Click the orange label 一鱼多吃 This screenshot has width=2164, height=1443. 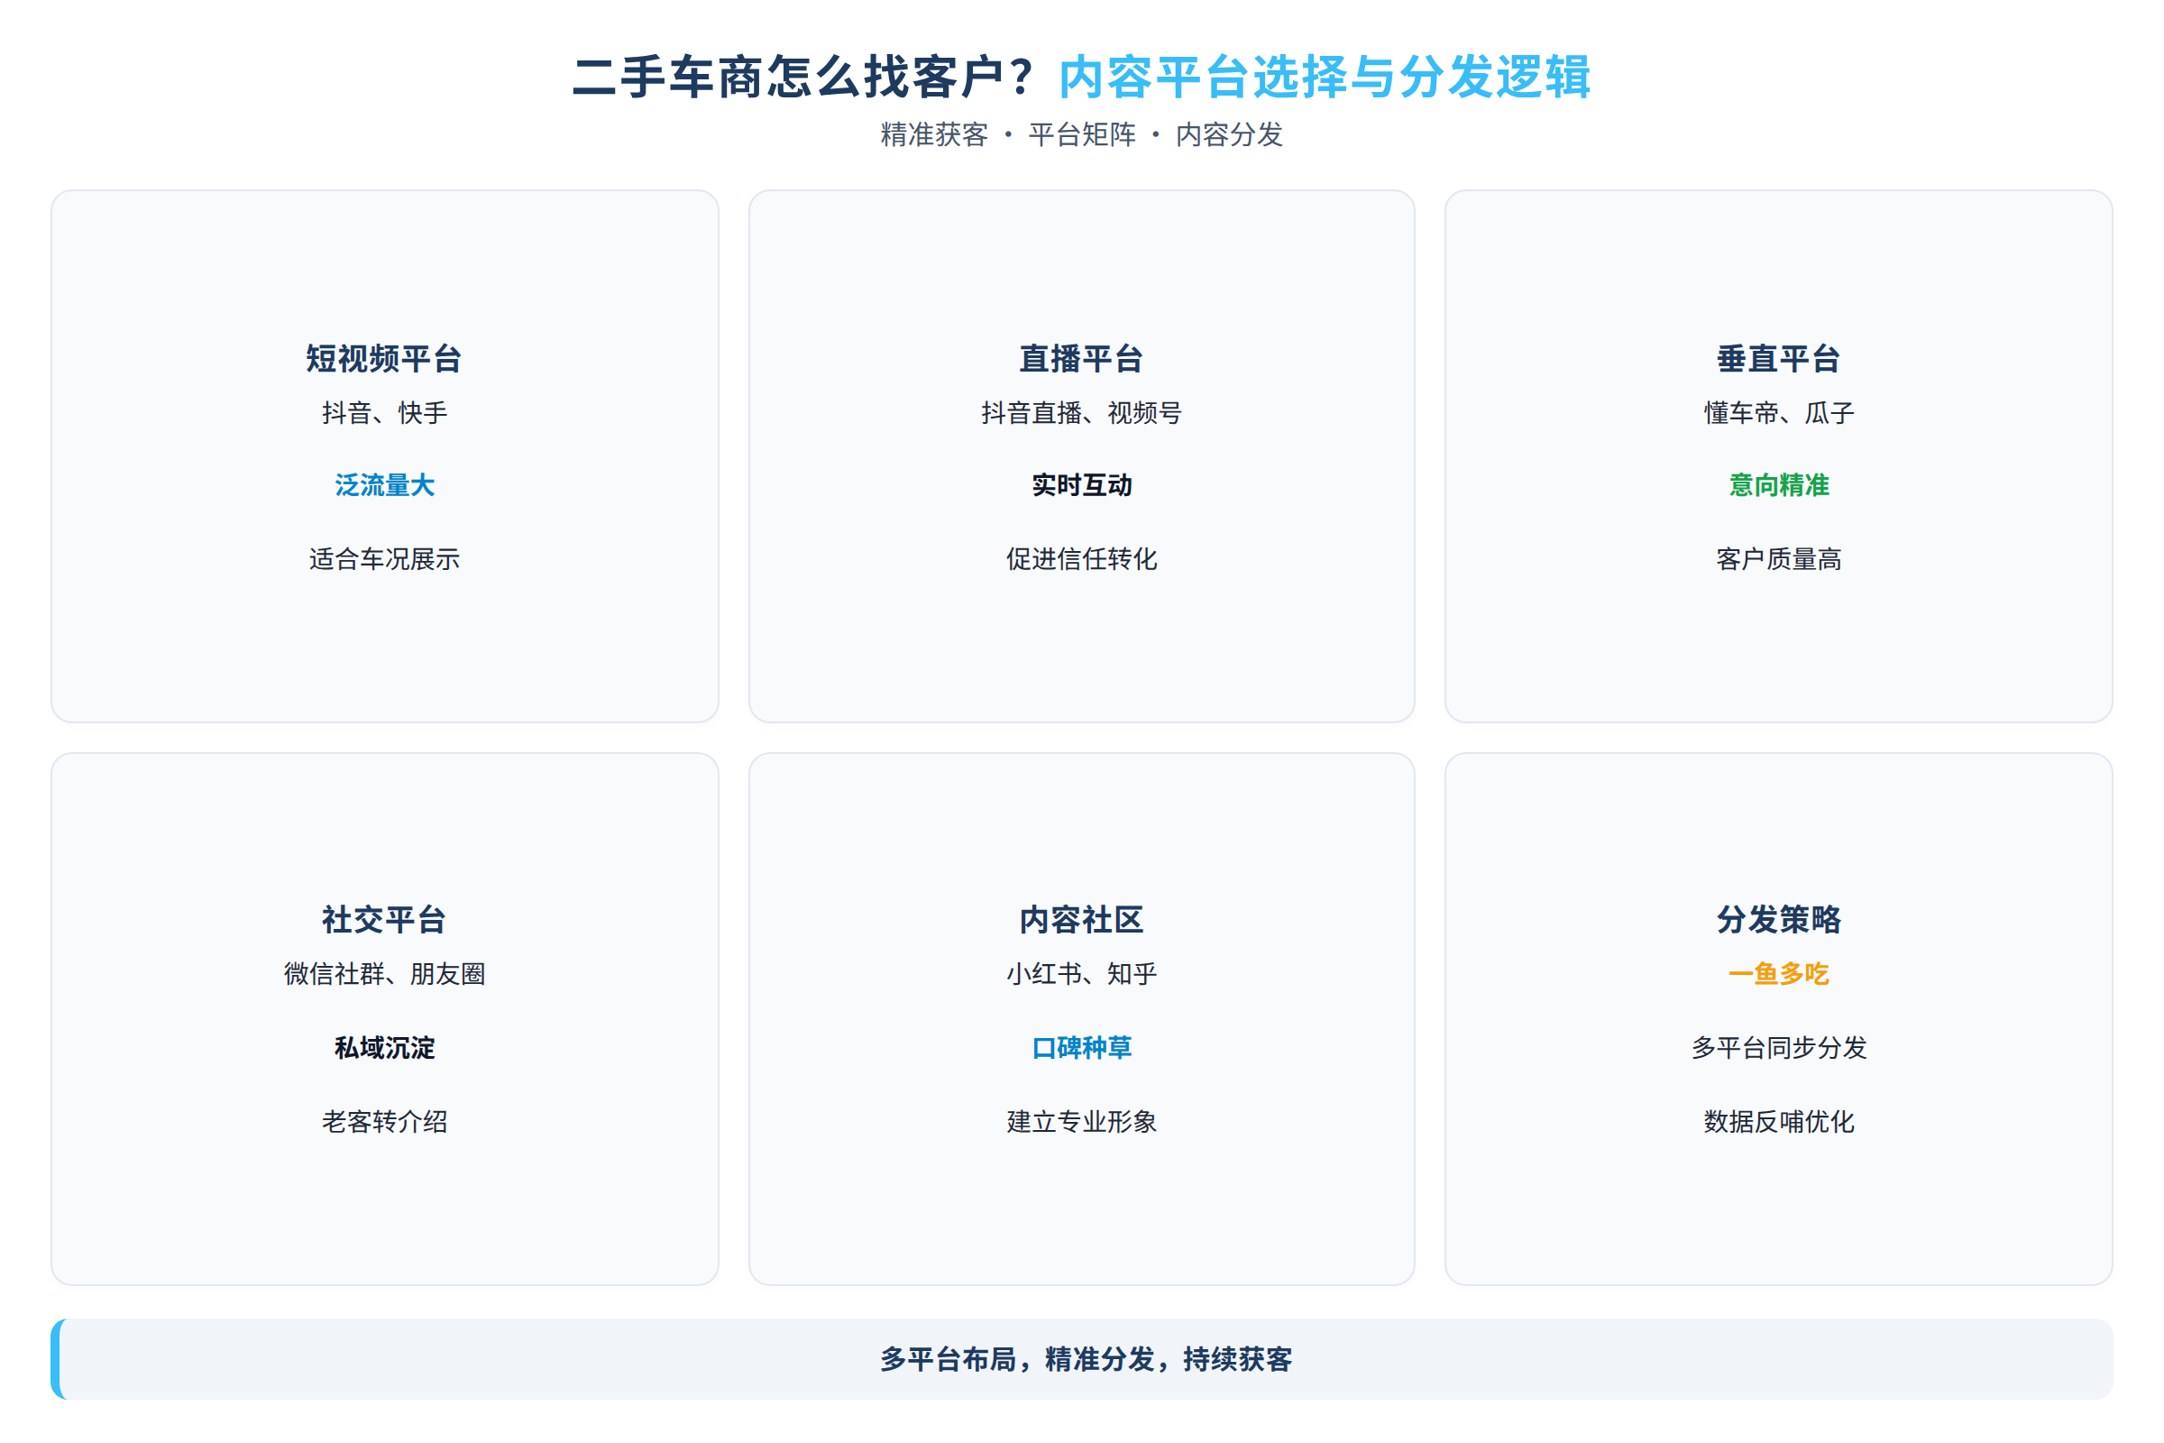tap(1778, 974)
